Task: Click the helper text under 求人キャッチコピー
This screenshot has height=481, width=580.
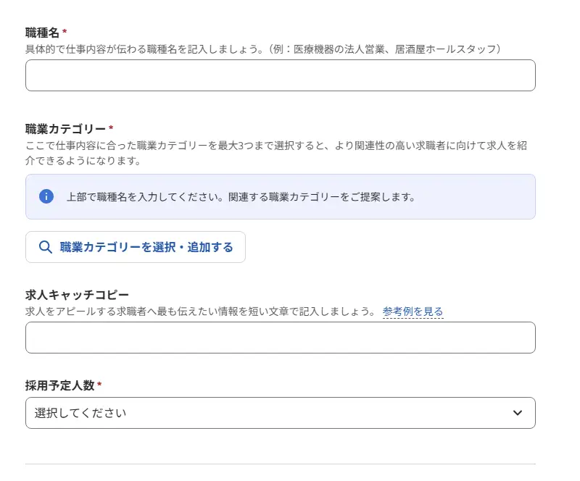Action: click(200, 311)
